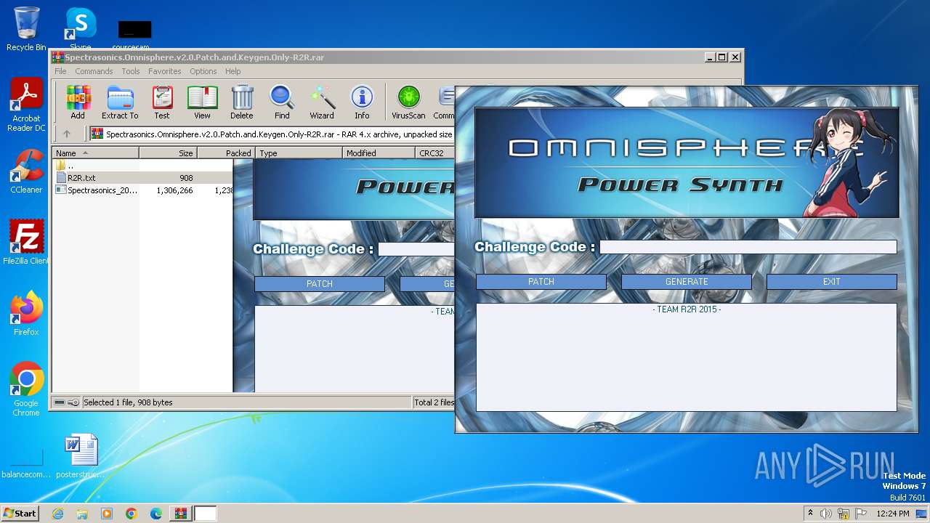Click the Extract To toolbar icon
This screenshot has height=523, width=930.
coord(120,102)
